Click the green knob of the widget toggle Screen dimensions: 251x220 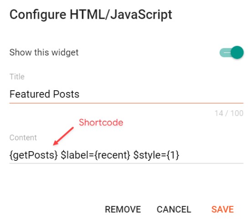coord(237,52)
